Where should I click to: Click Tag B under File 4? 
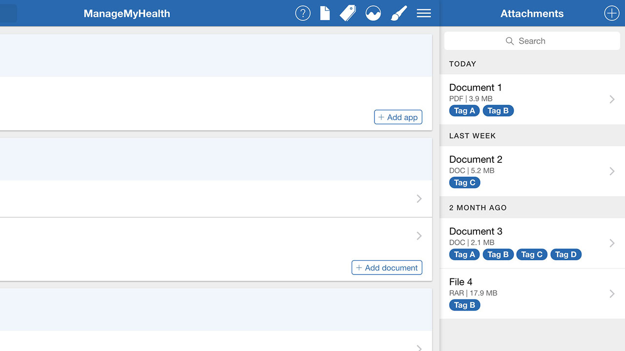click(464, 305)
